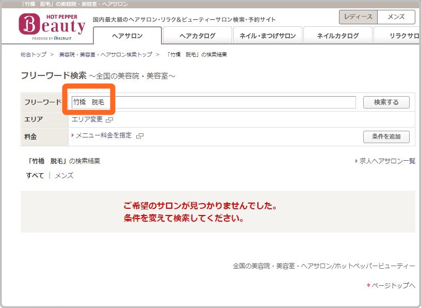Click the up arrow icon beside ページトップへ
The image size is (421, 308).
[368, 285]
